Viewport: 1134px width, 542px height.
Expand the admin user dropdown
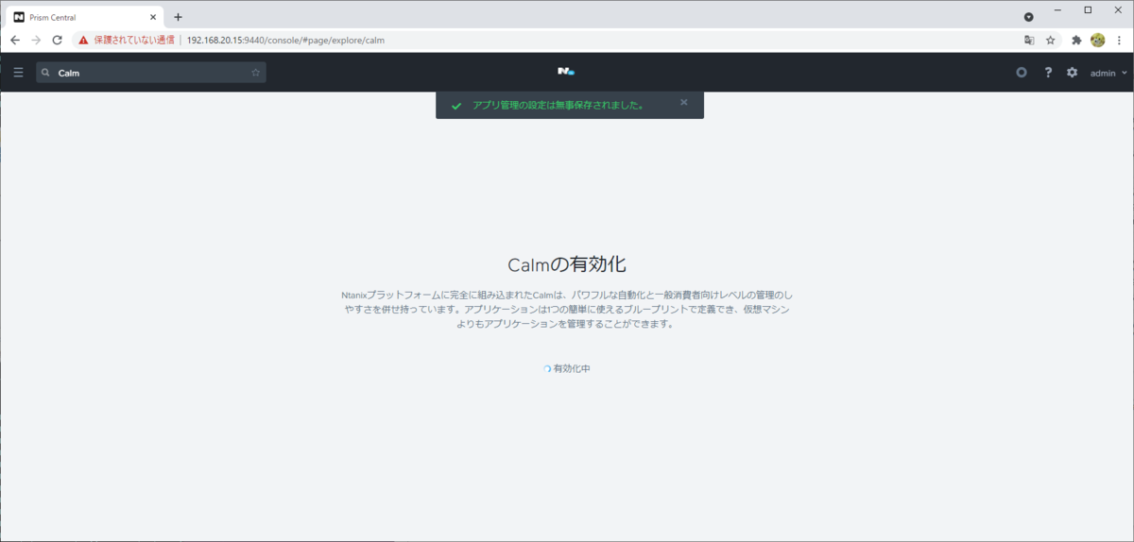(1108, 73)
